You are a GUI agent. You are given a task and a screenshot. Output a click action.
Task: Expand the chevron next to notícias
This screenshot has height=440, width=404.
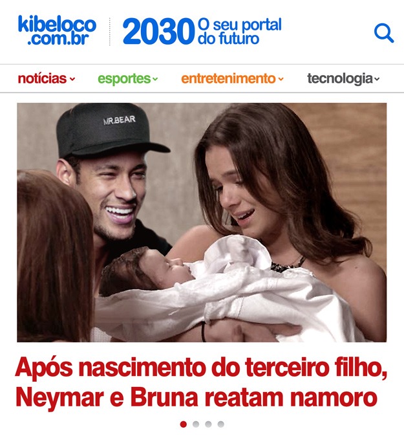pos(72,79)
